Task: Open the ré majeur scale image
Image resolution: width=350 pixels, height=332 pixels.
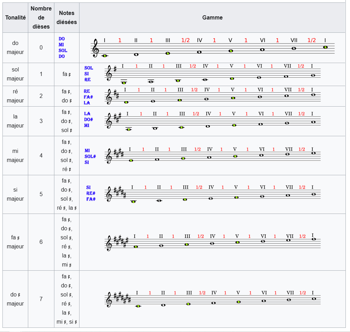Action: 213,96
